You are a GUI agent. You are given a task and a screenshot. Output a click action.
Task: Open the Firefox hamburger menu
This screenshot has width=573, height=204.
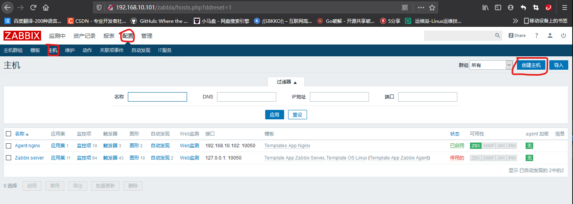pos(565,7)
